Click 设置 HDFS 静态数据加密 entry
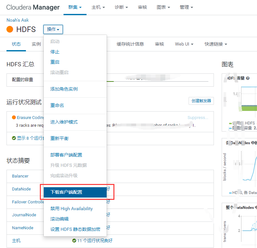This screenshot has height=248, width=257. [75, 229]
